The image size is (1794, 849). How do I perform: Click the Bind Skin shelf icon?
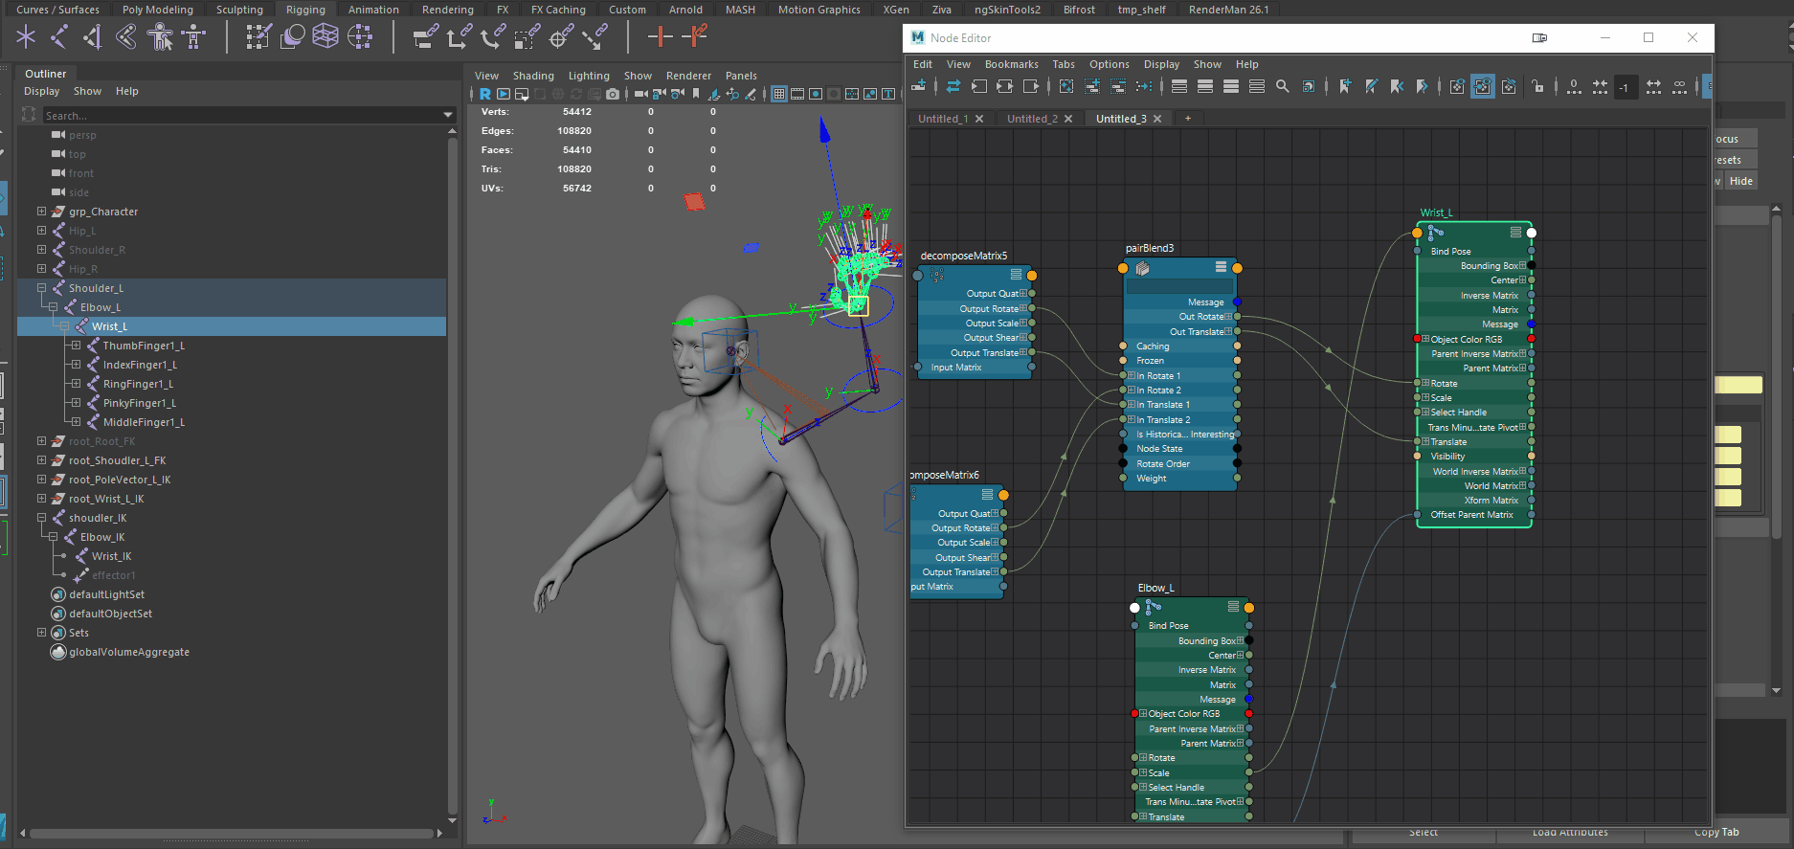pyautogui.click(x=126, y=37)
